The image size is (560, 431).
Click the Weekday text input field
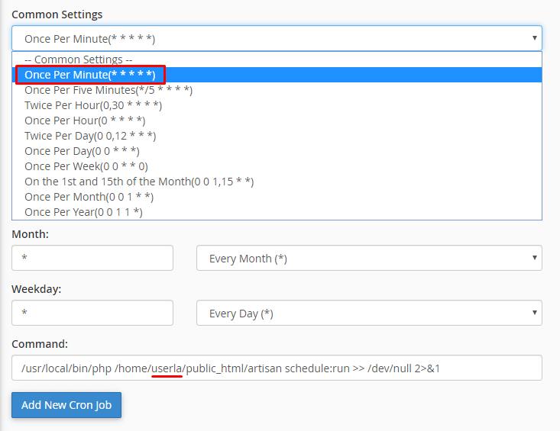pos(92,313)
